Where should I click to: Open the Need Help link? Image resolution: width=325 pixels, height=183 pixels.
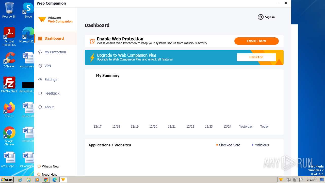tap(50, 174)
